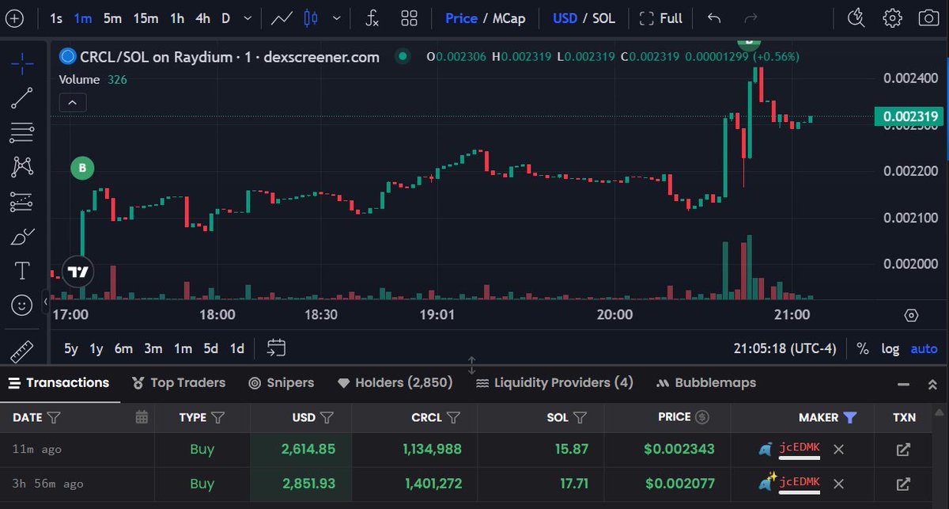
Task: Minimize the transactions panel
Action: (x=902, y=384)
